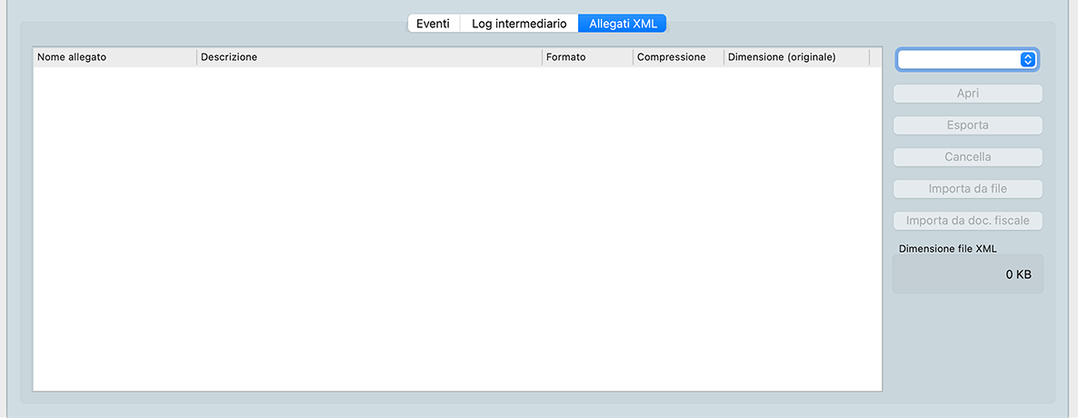Click the Apri button
The image size is (1078, 418).
[967, 94]
